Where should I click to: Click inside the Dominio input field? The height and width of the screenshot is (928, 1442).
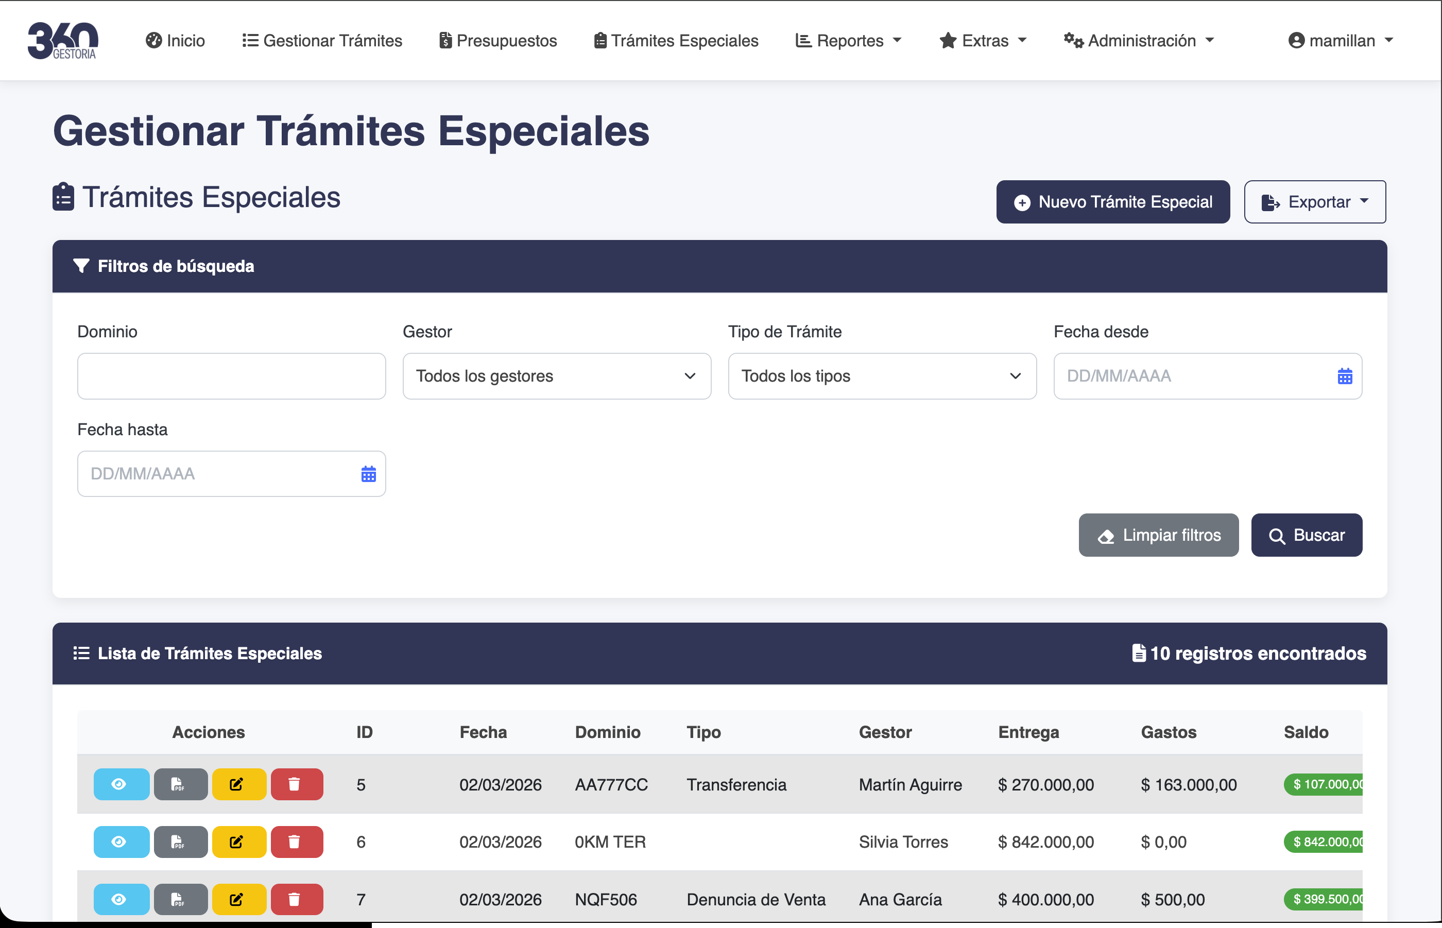231,376
